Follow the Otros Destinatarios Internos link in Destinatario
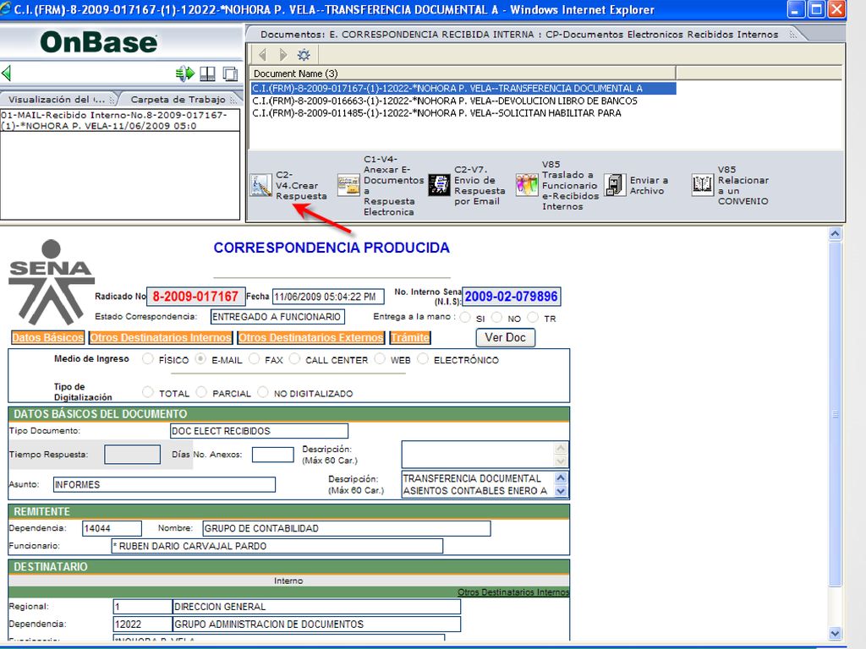The width and height of the screenshot is (866, 649). click(x=513, y=592)
